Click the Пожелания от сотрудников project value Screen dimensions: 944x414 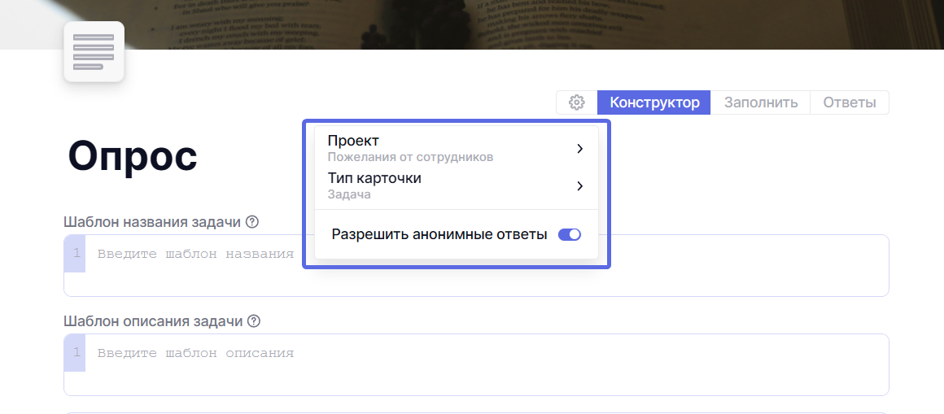(410, 157)
